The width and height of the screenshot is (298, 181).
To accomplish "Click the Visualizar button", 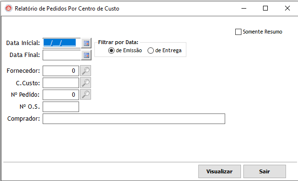I will tap(219, 171).
